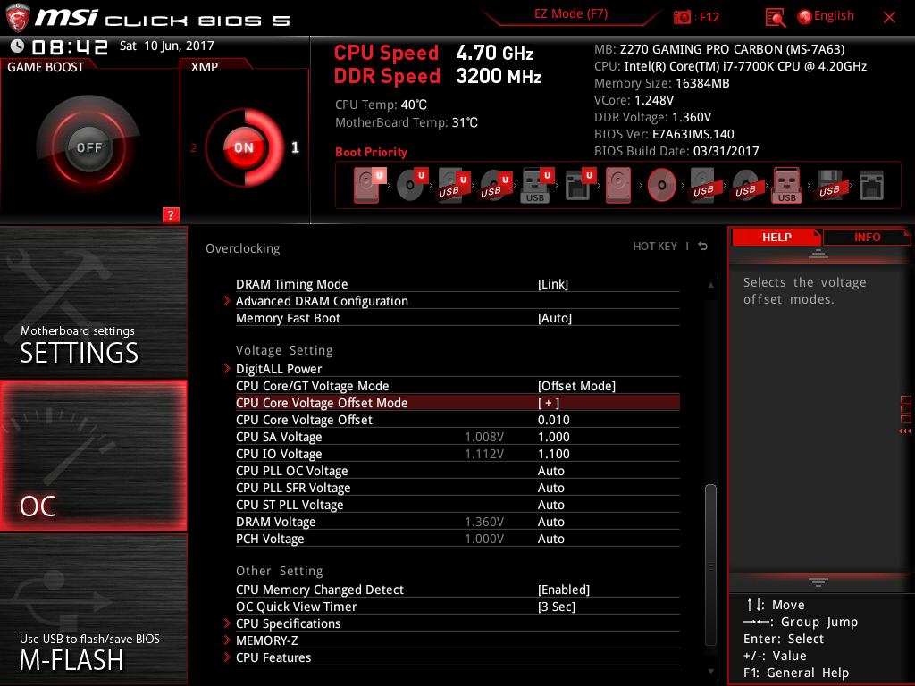Select the CPU SA Voltage value 1.000
The height and width of the screenshot is (686, 915).
click(554, 437)
